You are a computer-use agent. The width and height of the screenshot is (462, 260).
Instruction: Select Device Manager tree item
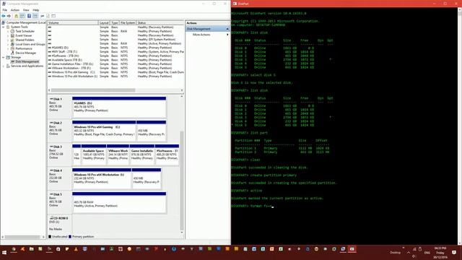click(26, 53)
